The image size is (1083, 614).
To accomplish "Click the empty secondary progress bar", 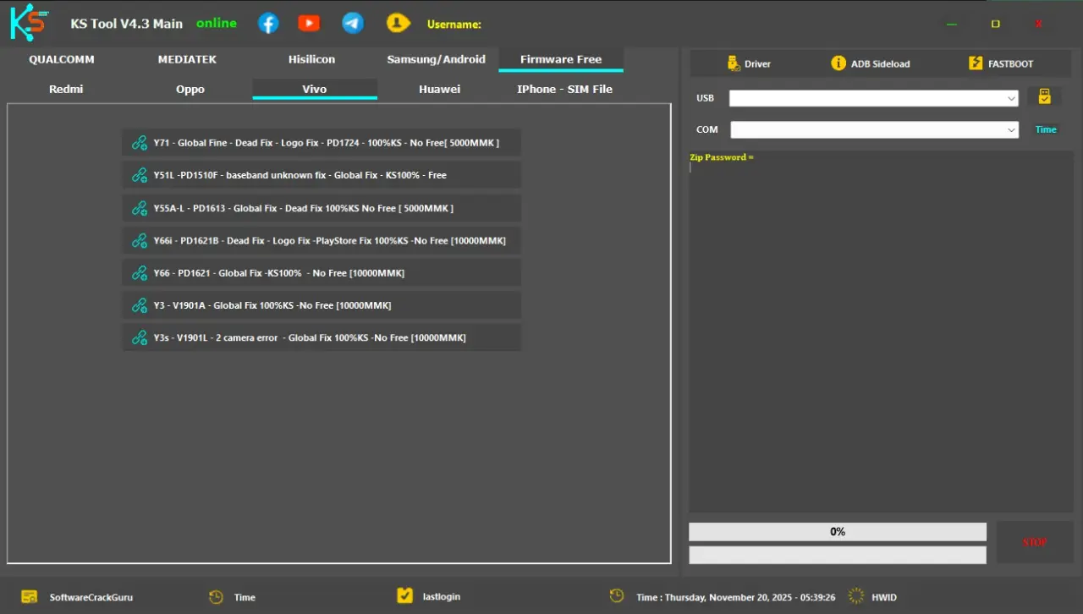I will pyautogui.click(x=838, y=555).
